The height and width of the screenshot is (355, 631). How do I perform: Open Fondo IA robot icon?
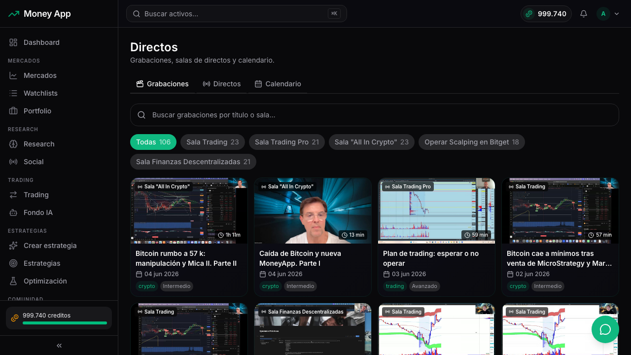[13, 213]
